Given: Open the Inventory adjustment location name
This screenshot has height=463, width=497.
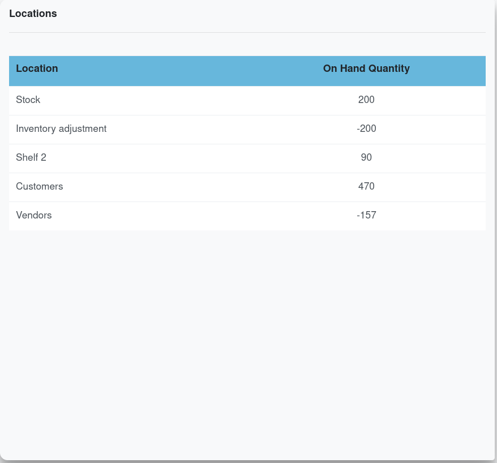Looking at the screenshot, I should point(61,128).
